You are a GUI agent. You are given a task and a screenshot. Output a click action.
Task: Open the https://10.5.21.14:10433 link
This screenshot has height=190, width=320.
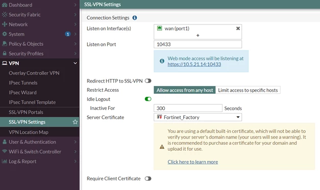(x=194, y=64)
